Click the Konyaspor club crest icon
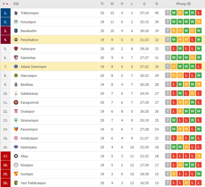Viewport: 205px width, 187px height. click(x=16, y=22)
